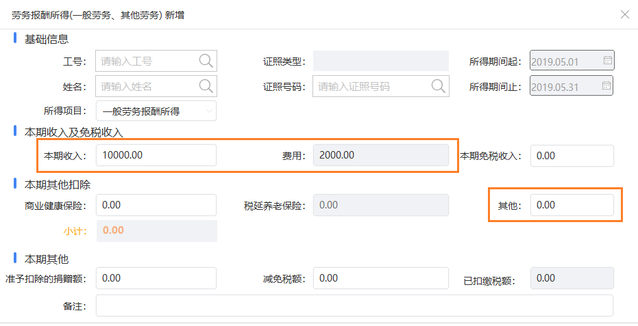Click the 本期免税收入 field
Screen dimensions: 638x326
[572, 156]
